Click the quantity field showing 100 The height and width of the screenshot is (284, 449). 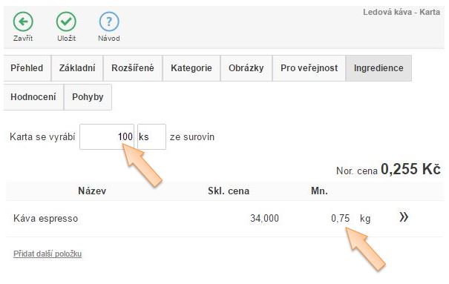click(x=107, y=136)
